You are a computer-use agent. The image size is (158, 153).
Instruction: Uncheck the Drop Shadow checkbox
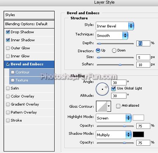click(8, 32)
